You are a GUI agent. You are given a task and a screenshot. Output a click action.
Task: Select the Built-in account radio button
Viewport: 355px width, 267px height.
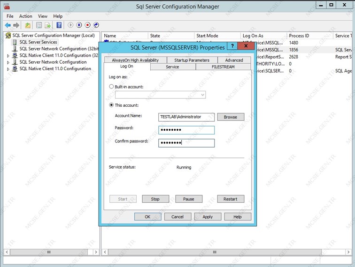(111, 87)
